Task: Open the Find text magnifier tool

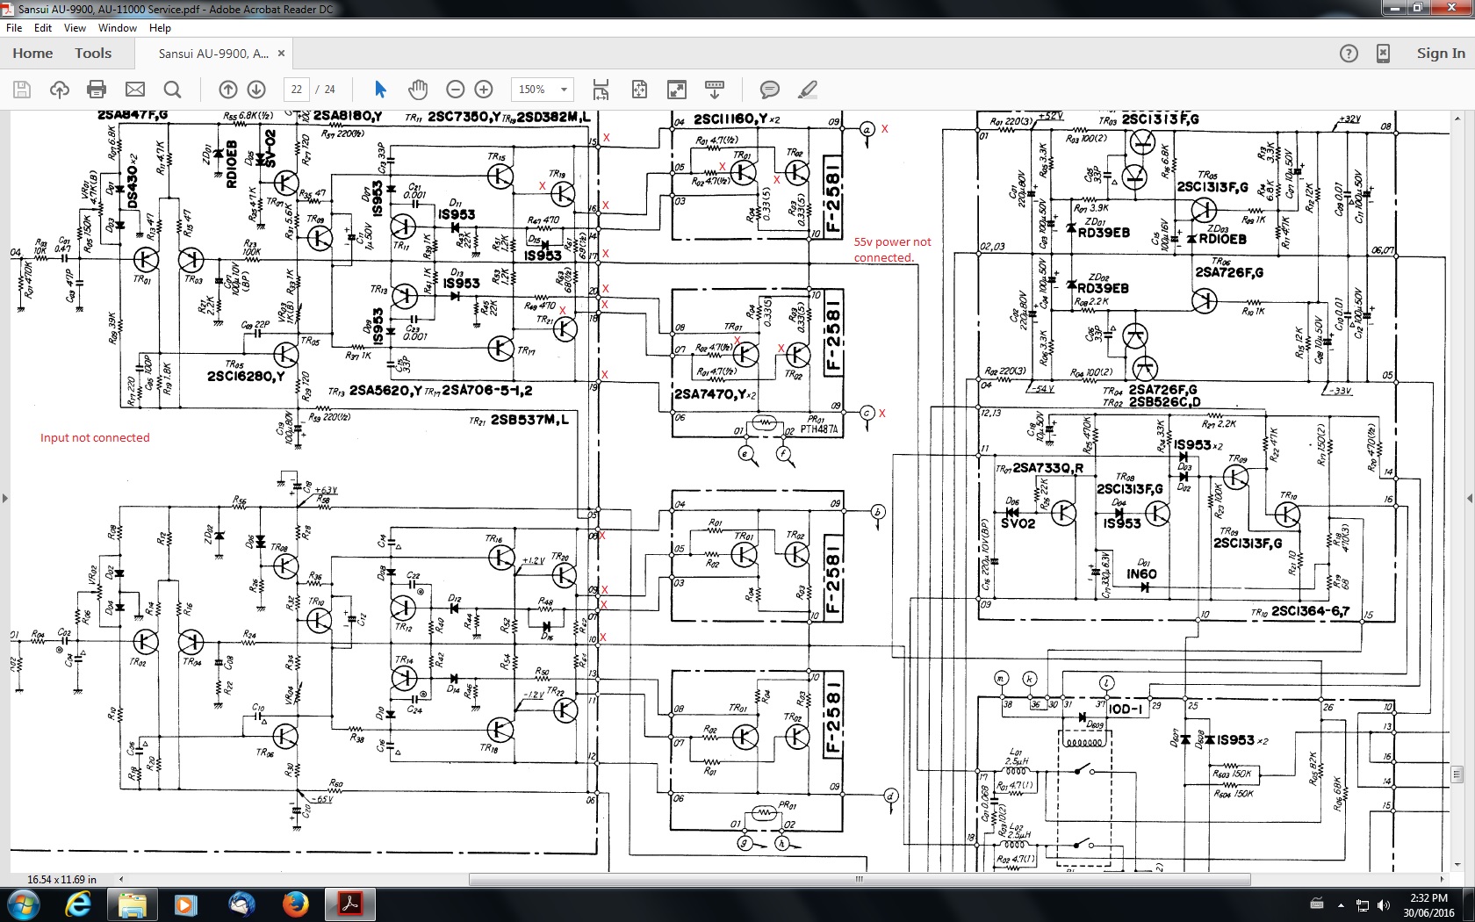Action: point(173,90)
